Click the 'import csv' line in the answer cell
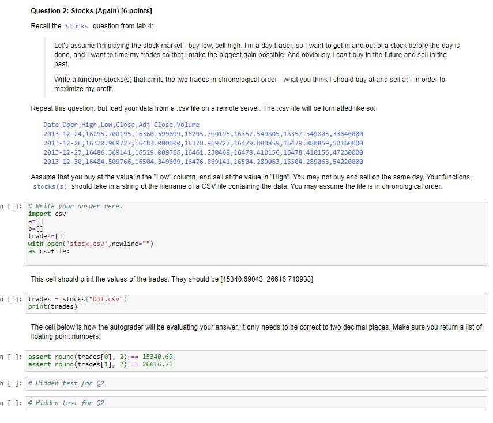Image resolution: width=493 pixels, height=423 pixels. pyautogui.click(x=47, y=214)
